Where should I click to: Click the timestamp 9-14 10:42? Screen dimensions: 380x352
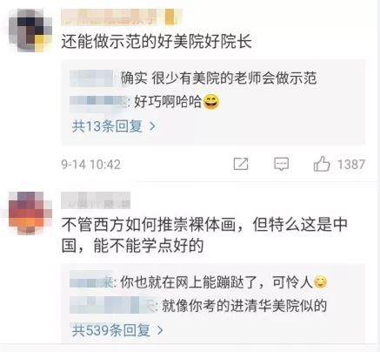coord(90,165)
